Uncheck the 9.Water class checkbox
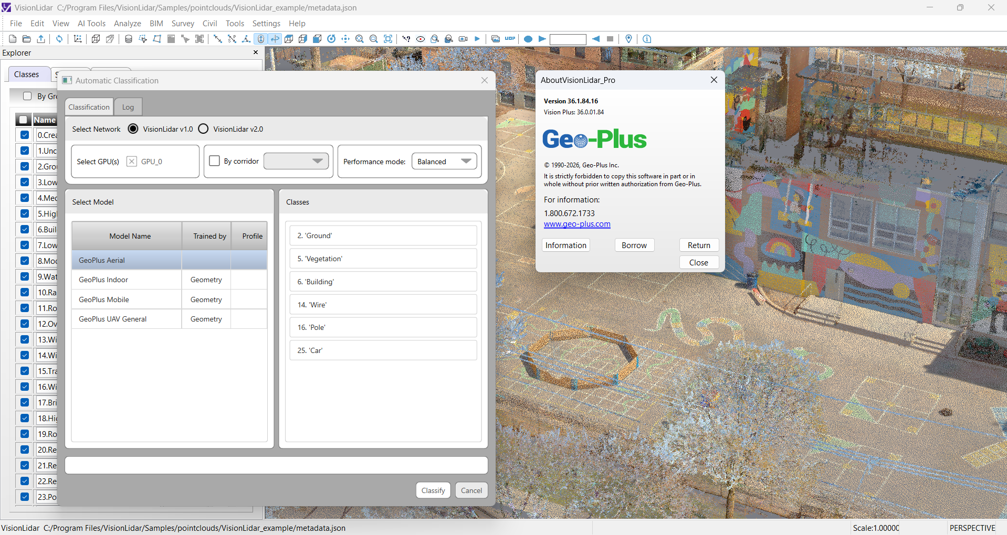This screenshot has height=535, width=1007. tap(24, 276)
